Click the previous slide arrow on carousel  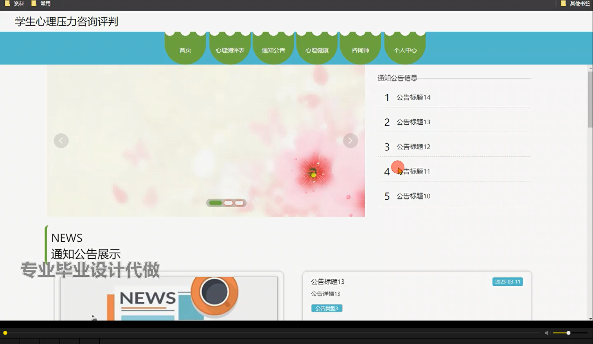click(61, 140)
